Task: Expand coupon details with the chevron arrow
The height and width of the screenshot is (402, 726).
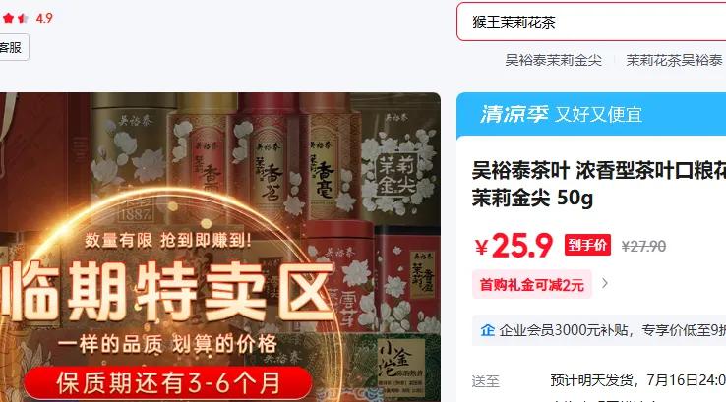Action: click(x=605, y=283)
